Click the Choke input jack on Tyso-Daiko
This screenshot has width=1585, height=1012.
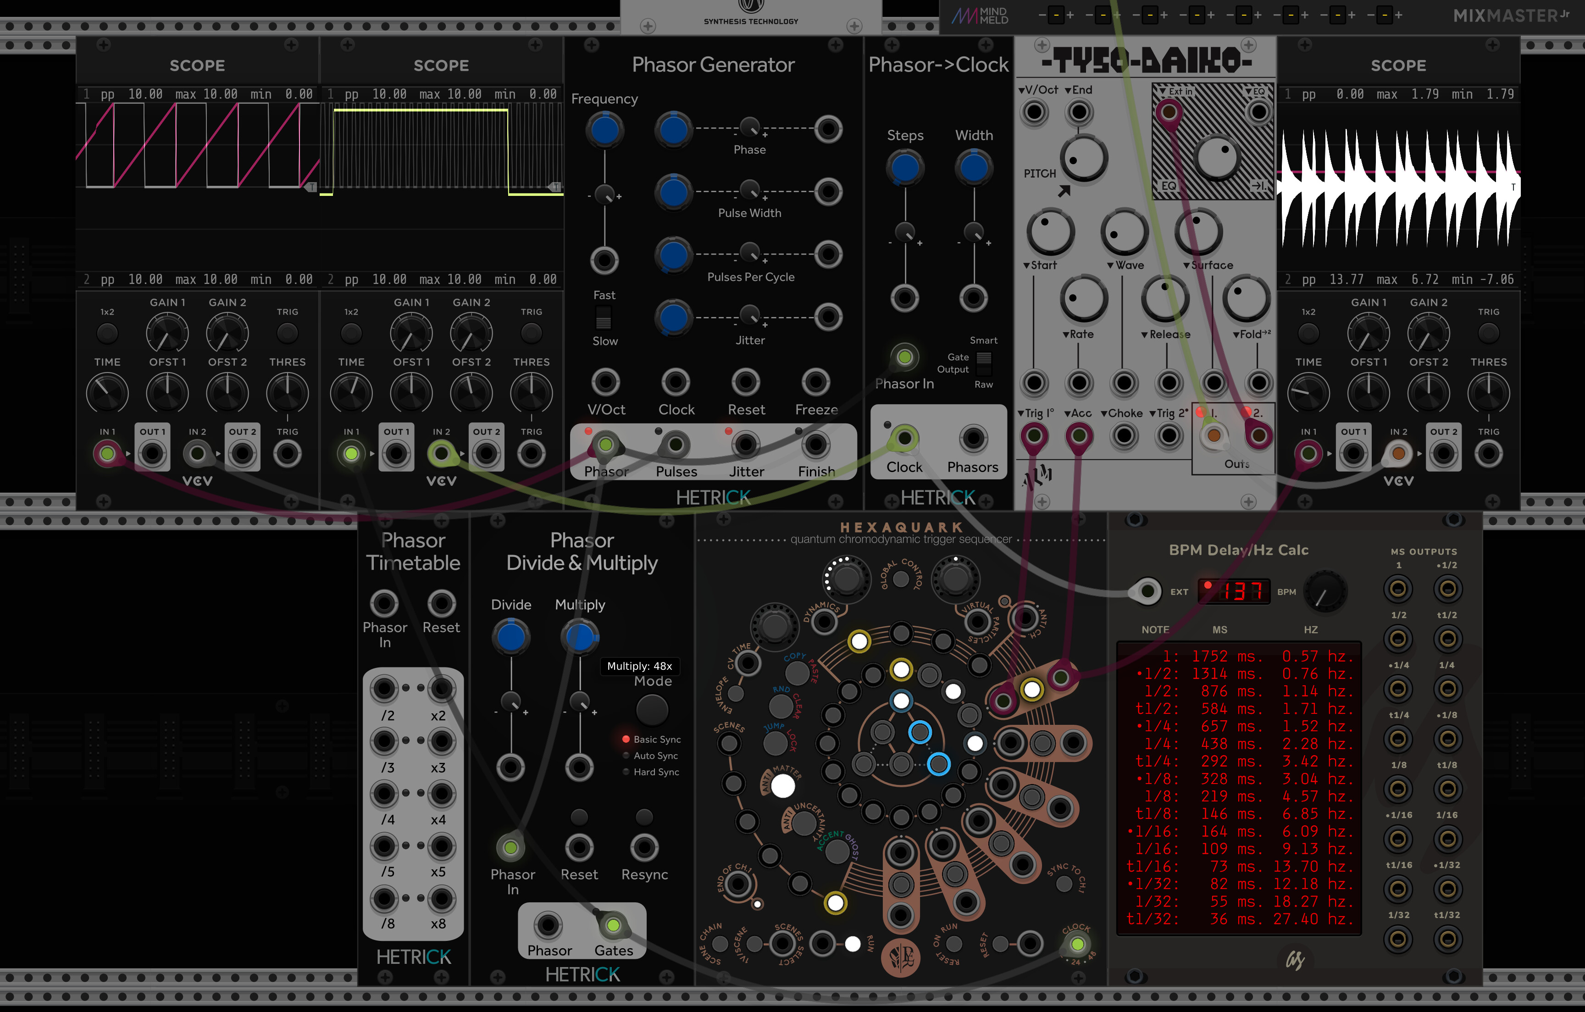[1124, 436]
